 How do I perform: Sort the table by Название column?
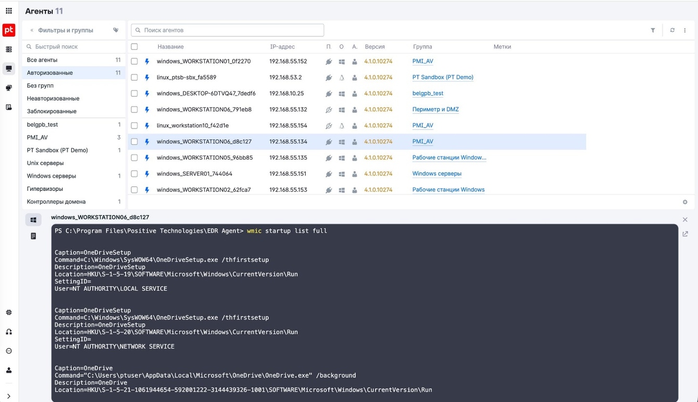click(x=170, y=47)
